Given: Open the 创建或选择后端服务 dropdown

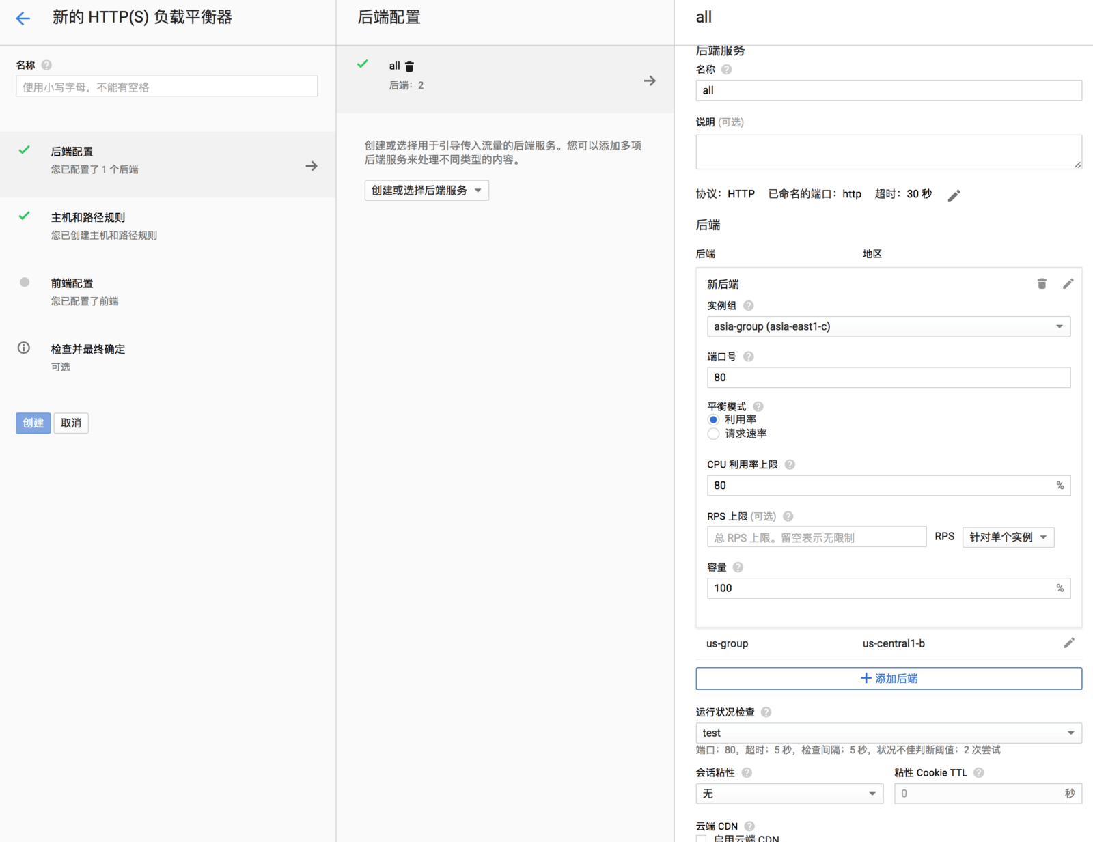Looking at the screenshot, I should 426,191.
